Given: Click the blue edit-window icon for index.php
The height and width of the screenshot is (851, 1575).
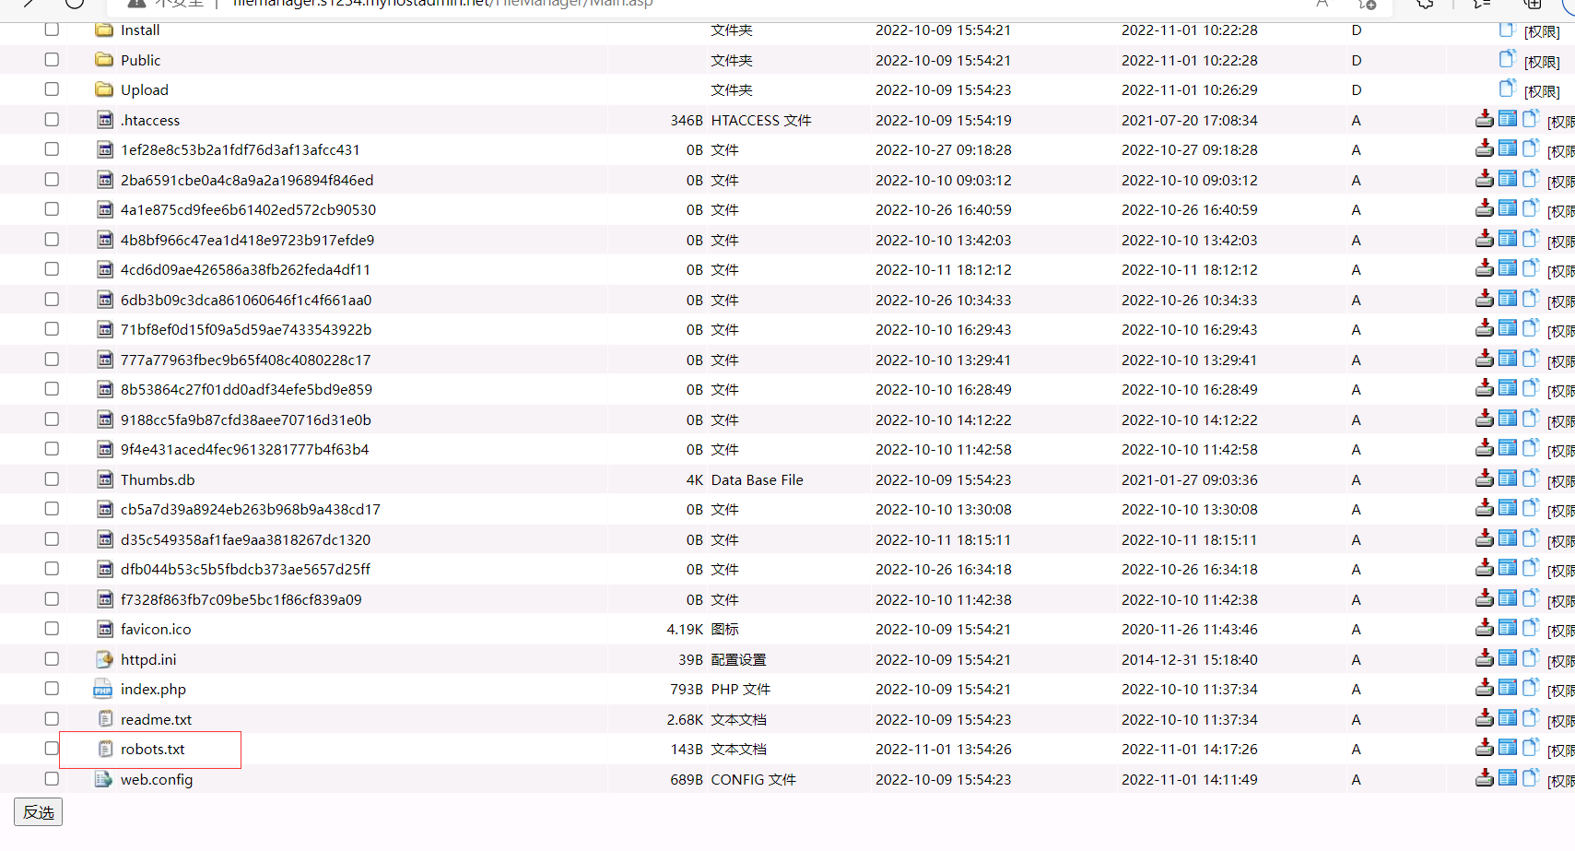Looking at the screenshot, I should 1508,688.
